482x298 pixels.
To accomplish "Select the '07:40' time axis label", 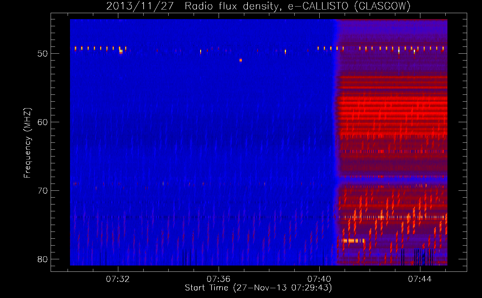I will (319, 279).
